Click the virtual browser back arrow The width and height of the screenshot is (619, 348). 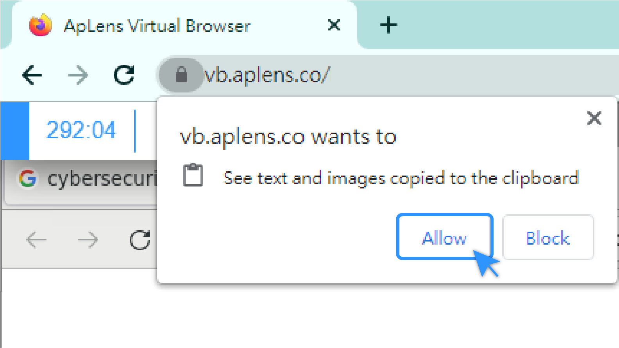pyautogui.click(x=36, y=239)
